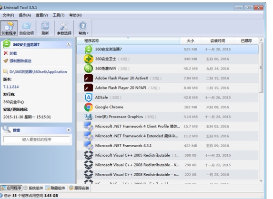Select the 360免费WiFi icon
The height and width of the screenshot is (199, 273).
pos(89,69)
